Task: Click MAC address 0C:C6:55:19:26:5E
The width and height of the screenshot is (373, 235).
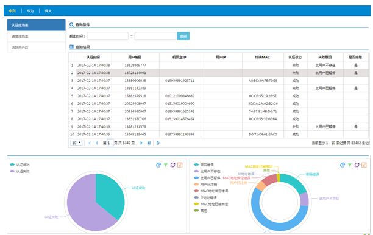Action: coord(263,96)
